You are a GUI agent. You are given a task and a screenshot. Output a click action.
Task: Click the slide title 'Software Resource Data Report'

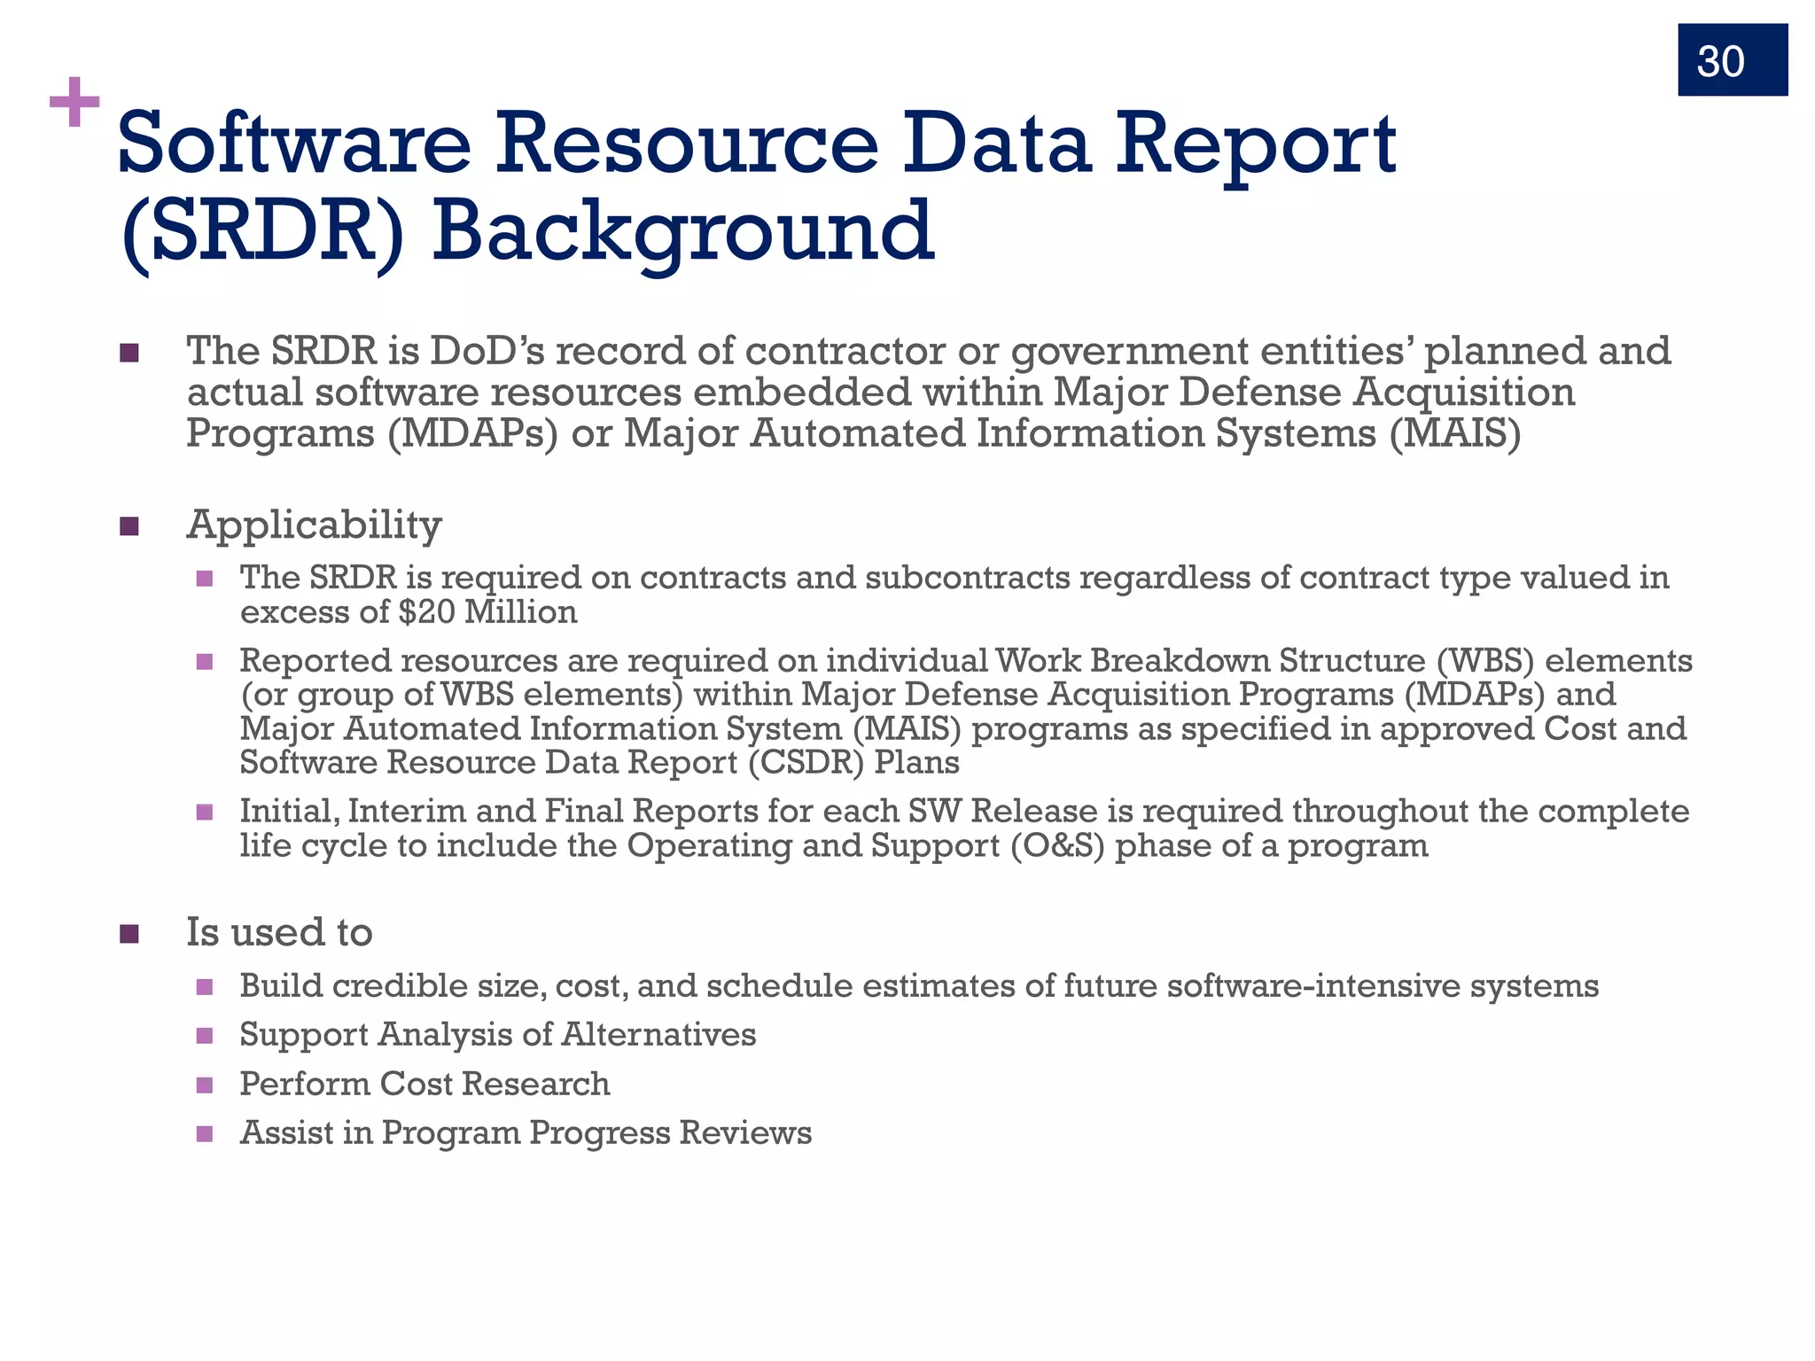point(756,146)
